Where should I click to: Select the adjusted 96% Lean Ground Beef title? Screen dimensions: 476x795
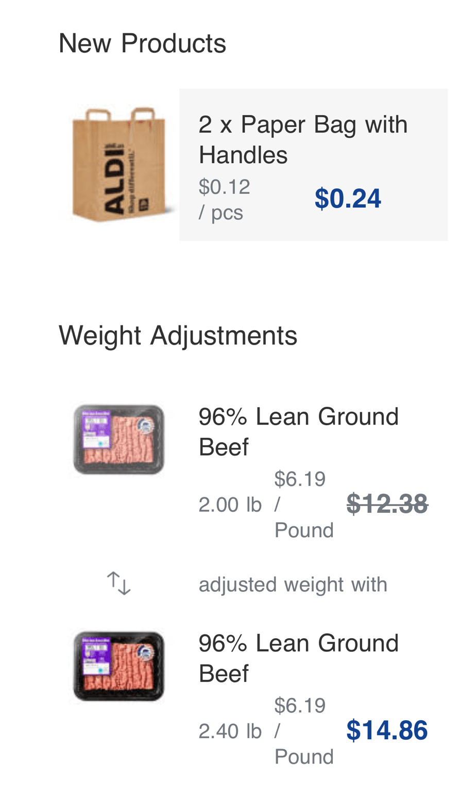(x=298, y=658)
